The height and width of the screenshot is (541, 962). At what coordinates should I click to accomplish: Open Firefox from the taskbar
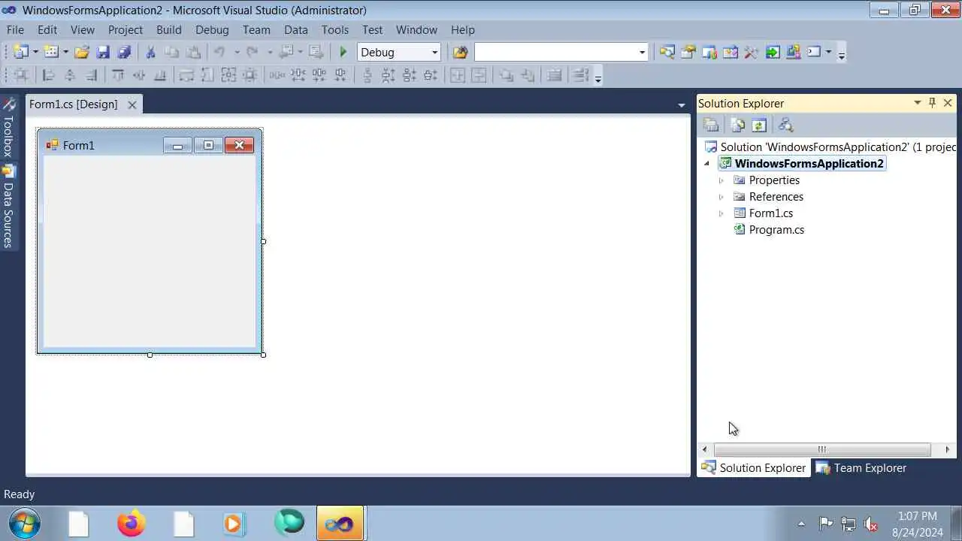coord(131,523)
